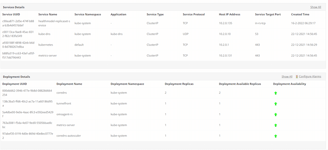Click the green availability arrow for tunnelfront

pyautogui.click(x=276, y=104)
